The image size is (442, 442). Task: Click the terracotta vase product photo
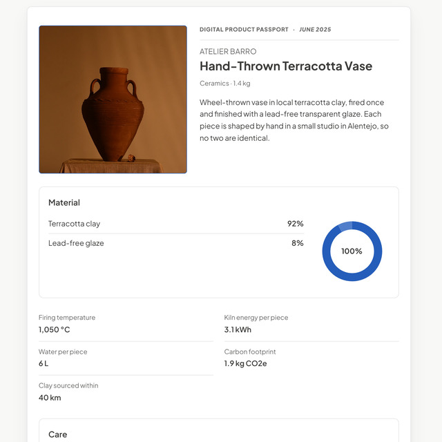tap(113, 99)
